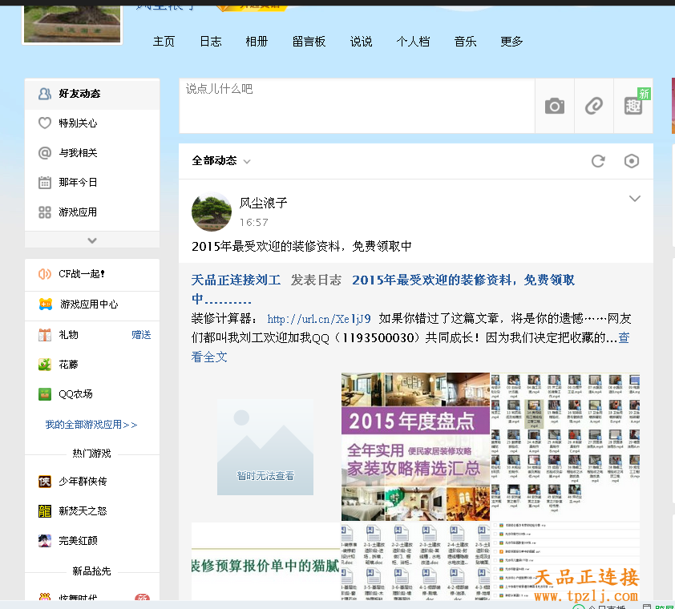
Task: Click 风尘浪子 avatar in the feed post
Action: pyautogui.click(x=212, y=212)
